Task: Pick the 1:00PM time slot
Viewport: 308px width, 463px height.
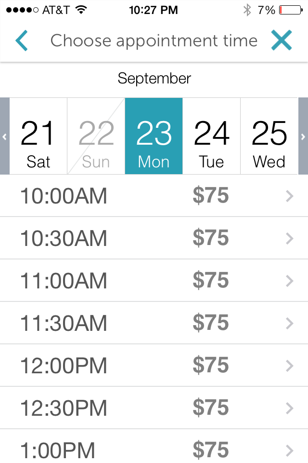Action: [154, 446]
